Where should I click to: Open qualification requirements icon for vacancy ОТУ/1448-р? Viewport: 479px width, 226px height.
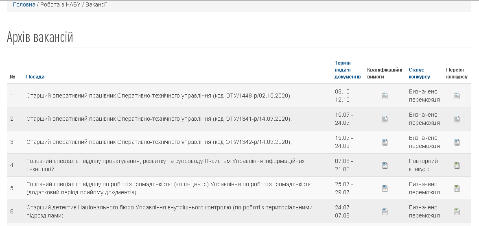point(385,96)
